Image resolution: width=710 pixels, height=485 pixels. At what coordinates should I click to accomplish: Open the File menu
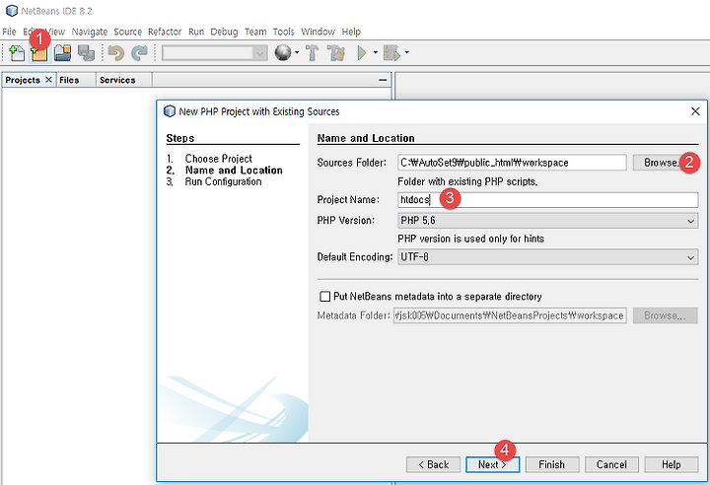(x=9, y=32)
